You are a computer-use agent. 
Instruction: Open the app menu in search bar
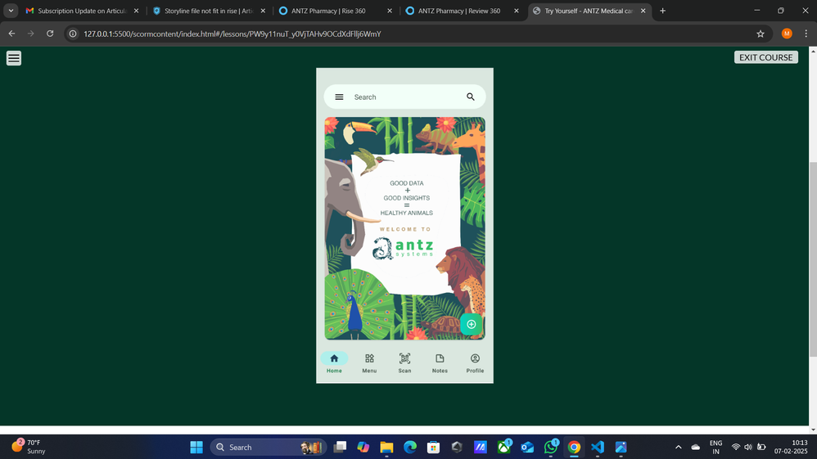[339, 97]
